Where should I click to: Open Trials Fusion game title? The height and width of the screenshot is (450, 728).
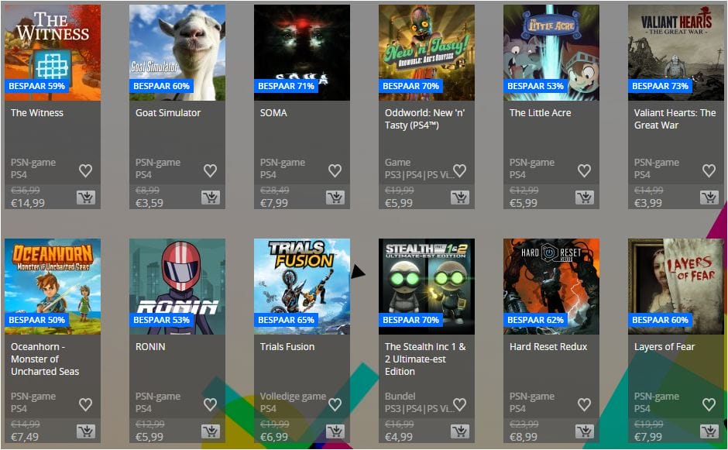pos(287,347)
